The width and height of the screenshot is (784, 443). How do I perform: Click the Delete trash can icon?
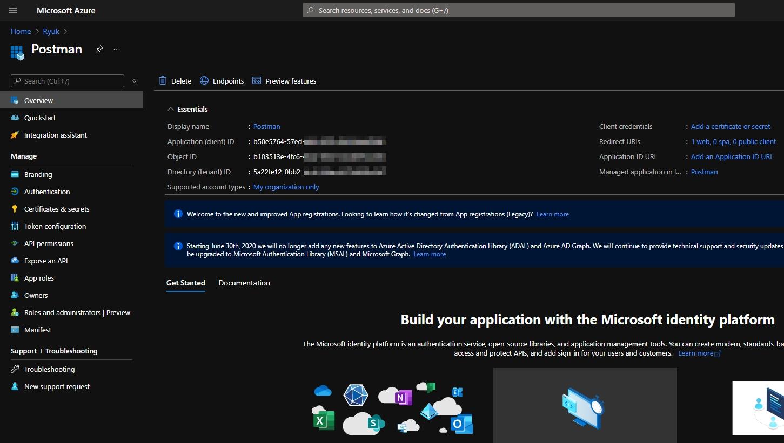coord(163,81)
